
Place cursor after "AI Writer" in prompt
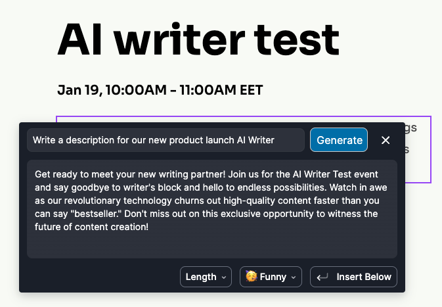275,140
